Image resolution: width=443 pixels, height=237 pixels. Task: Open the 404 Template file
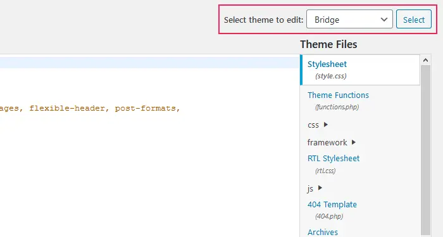332,204
